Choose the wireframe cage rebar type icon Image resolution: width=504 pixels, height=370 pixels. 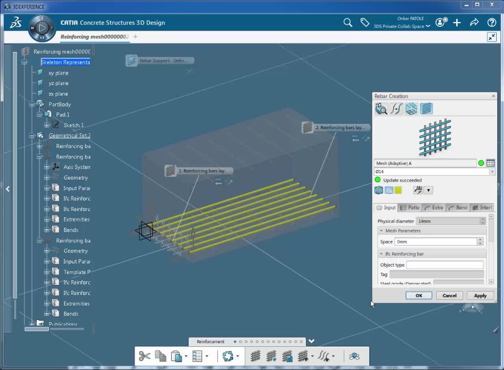pyautogui.click(x=411, y=109)
